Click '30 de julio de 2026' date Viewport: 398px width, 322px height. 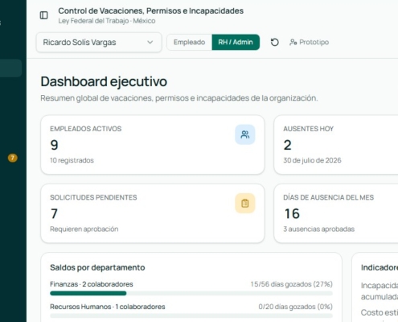(x=312, y=160)
